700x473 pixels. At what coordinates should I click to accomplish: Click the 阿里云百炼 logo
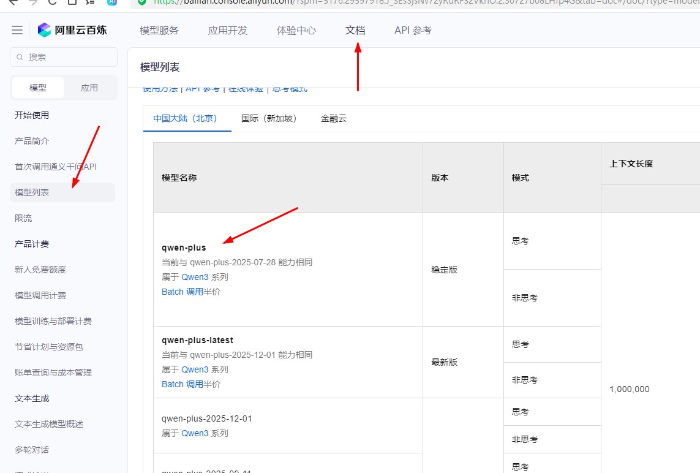pyautogui.click(x=72, y=30)
